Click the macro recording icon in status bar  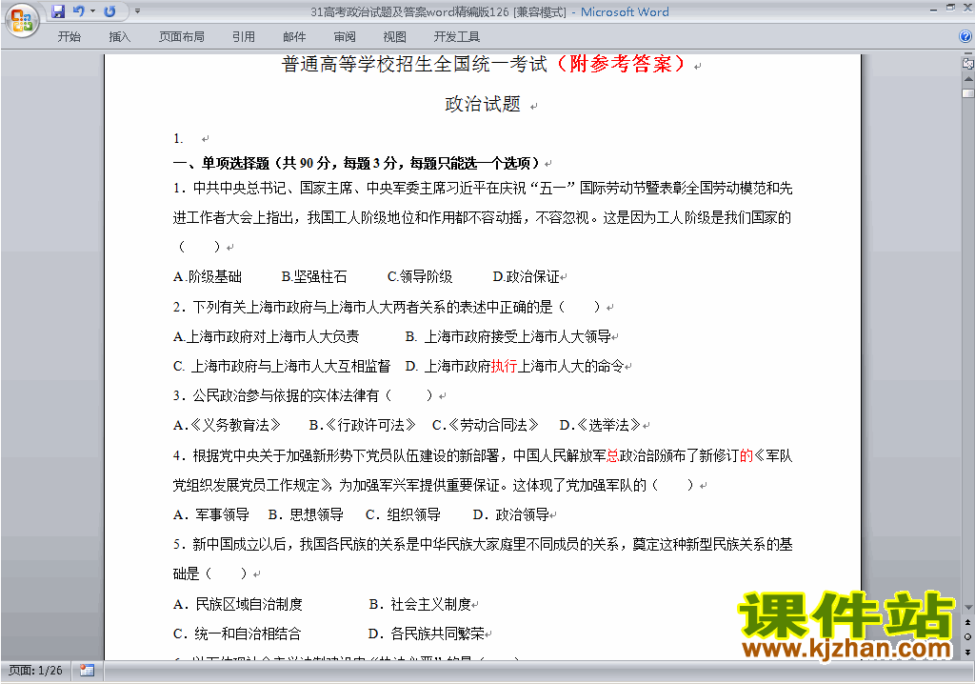pyautogui.click(x=87, y=671)
